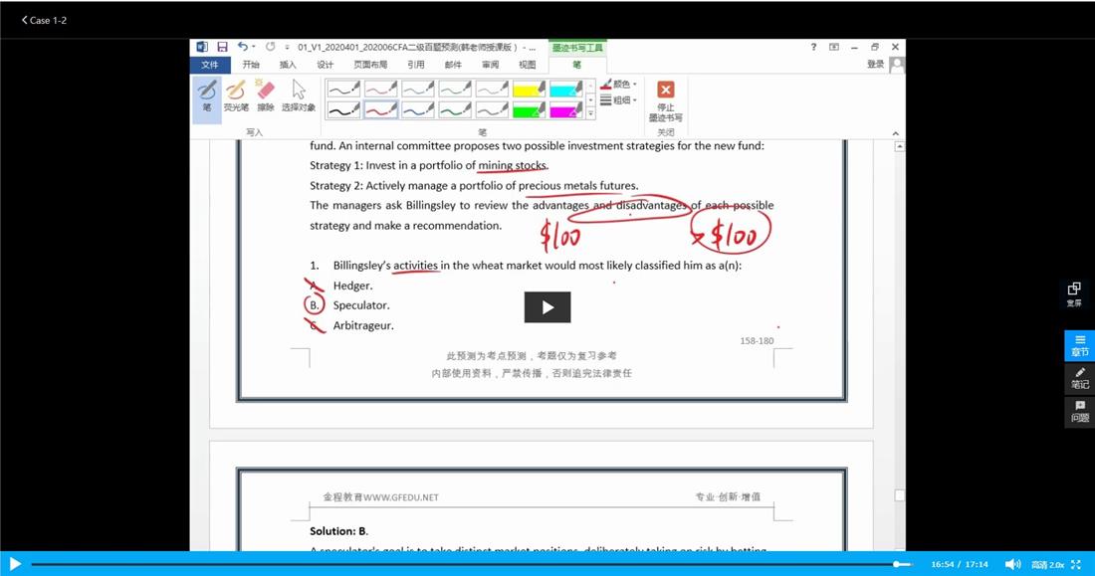
Task: Switch to the 开始 (Home) tab
Action: 251,65
